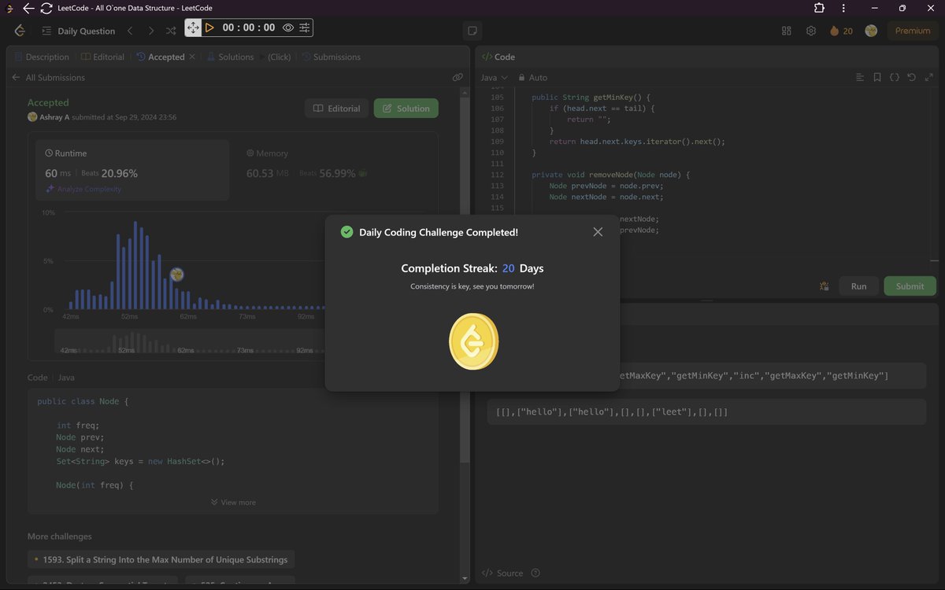
Task: Open the browser three-dot menu
Action: 845,8
